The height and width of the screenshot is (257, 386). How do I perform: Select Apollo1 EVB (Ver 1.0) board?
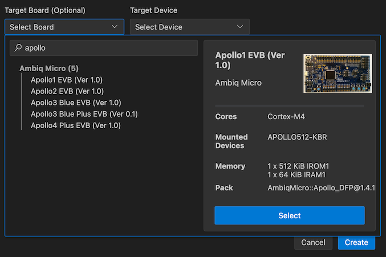(67, 80)
